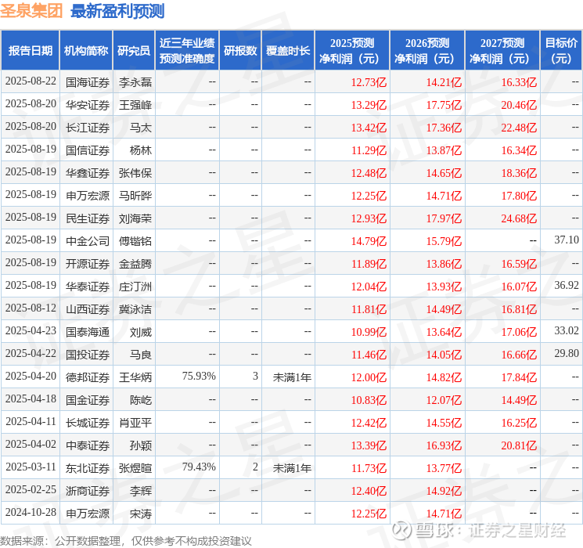Screen dimensions: 583x548
Task: Click analyst name 宋涛
Action: [x=141, y=514]
